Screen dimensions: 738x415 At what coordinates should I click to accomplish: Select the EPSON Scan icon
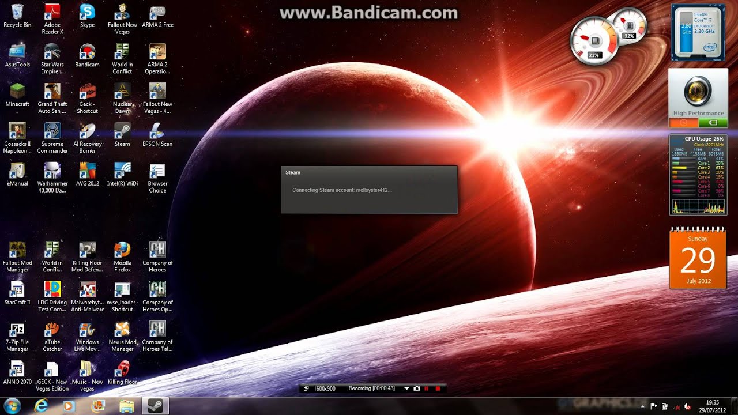(157, 135)
